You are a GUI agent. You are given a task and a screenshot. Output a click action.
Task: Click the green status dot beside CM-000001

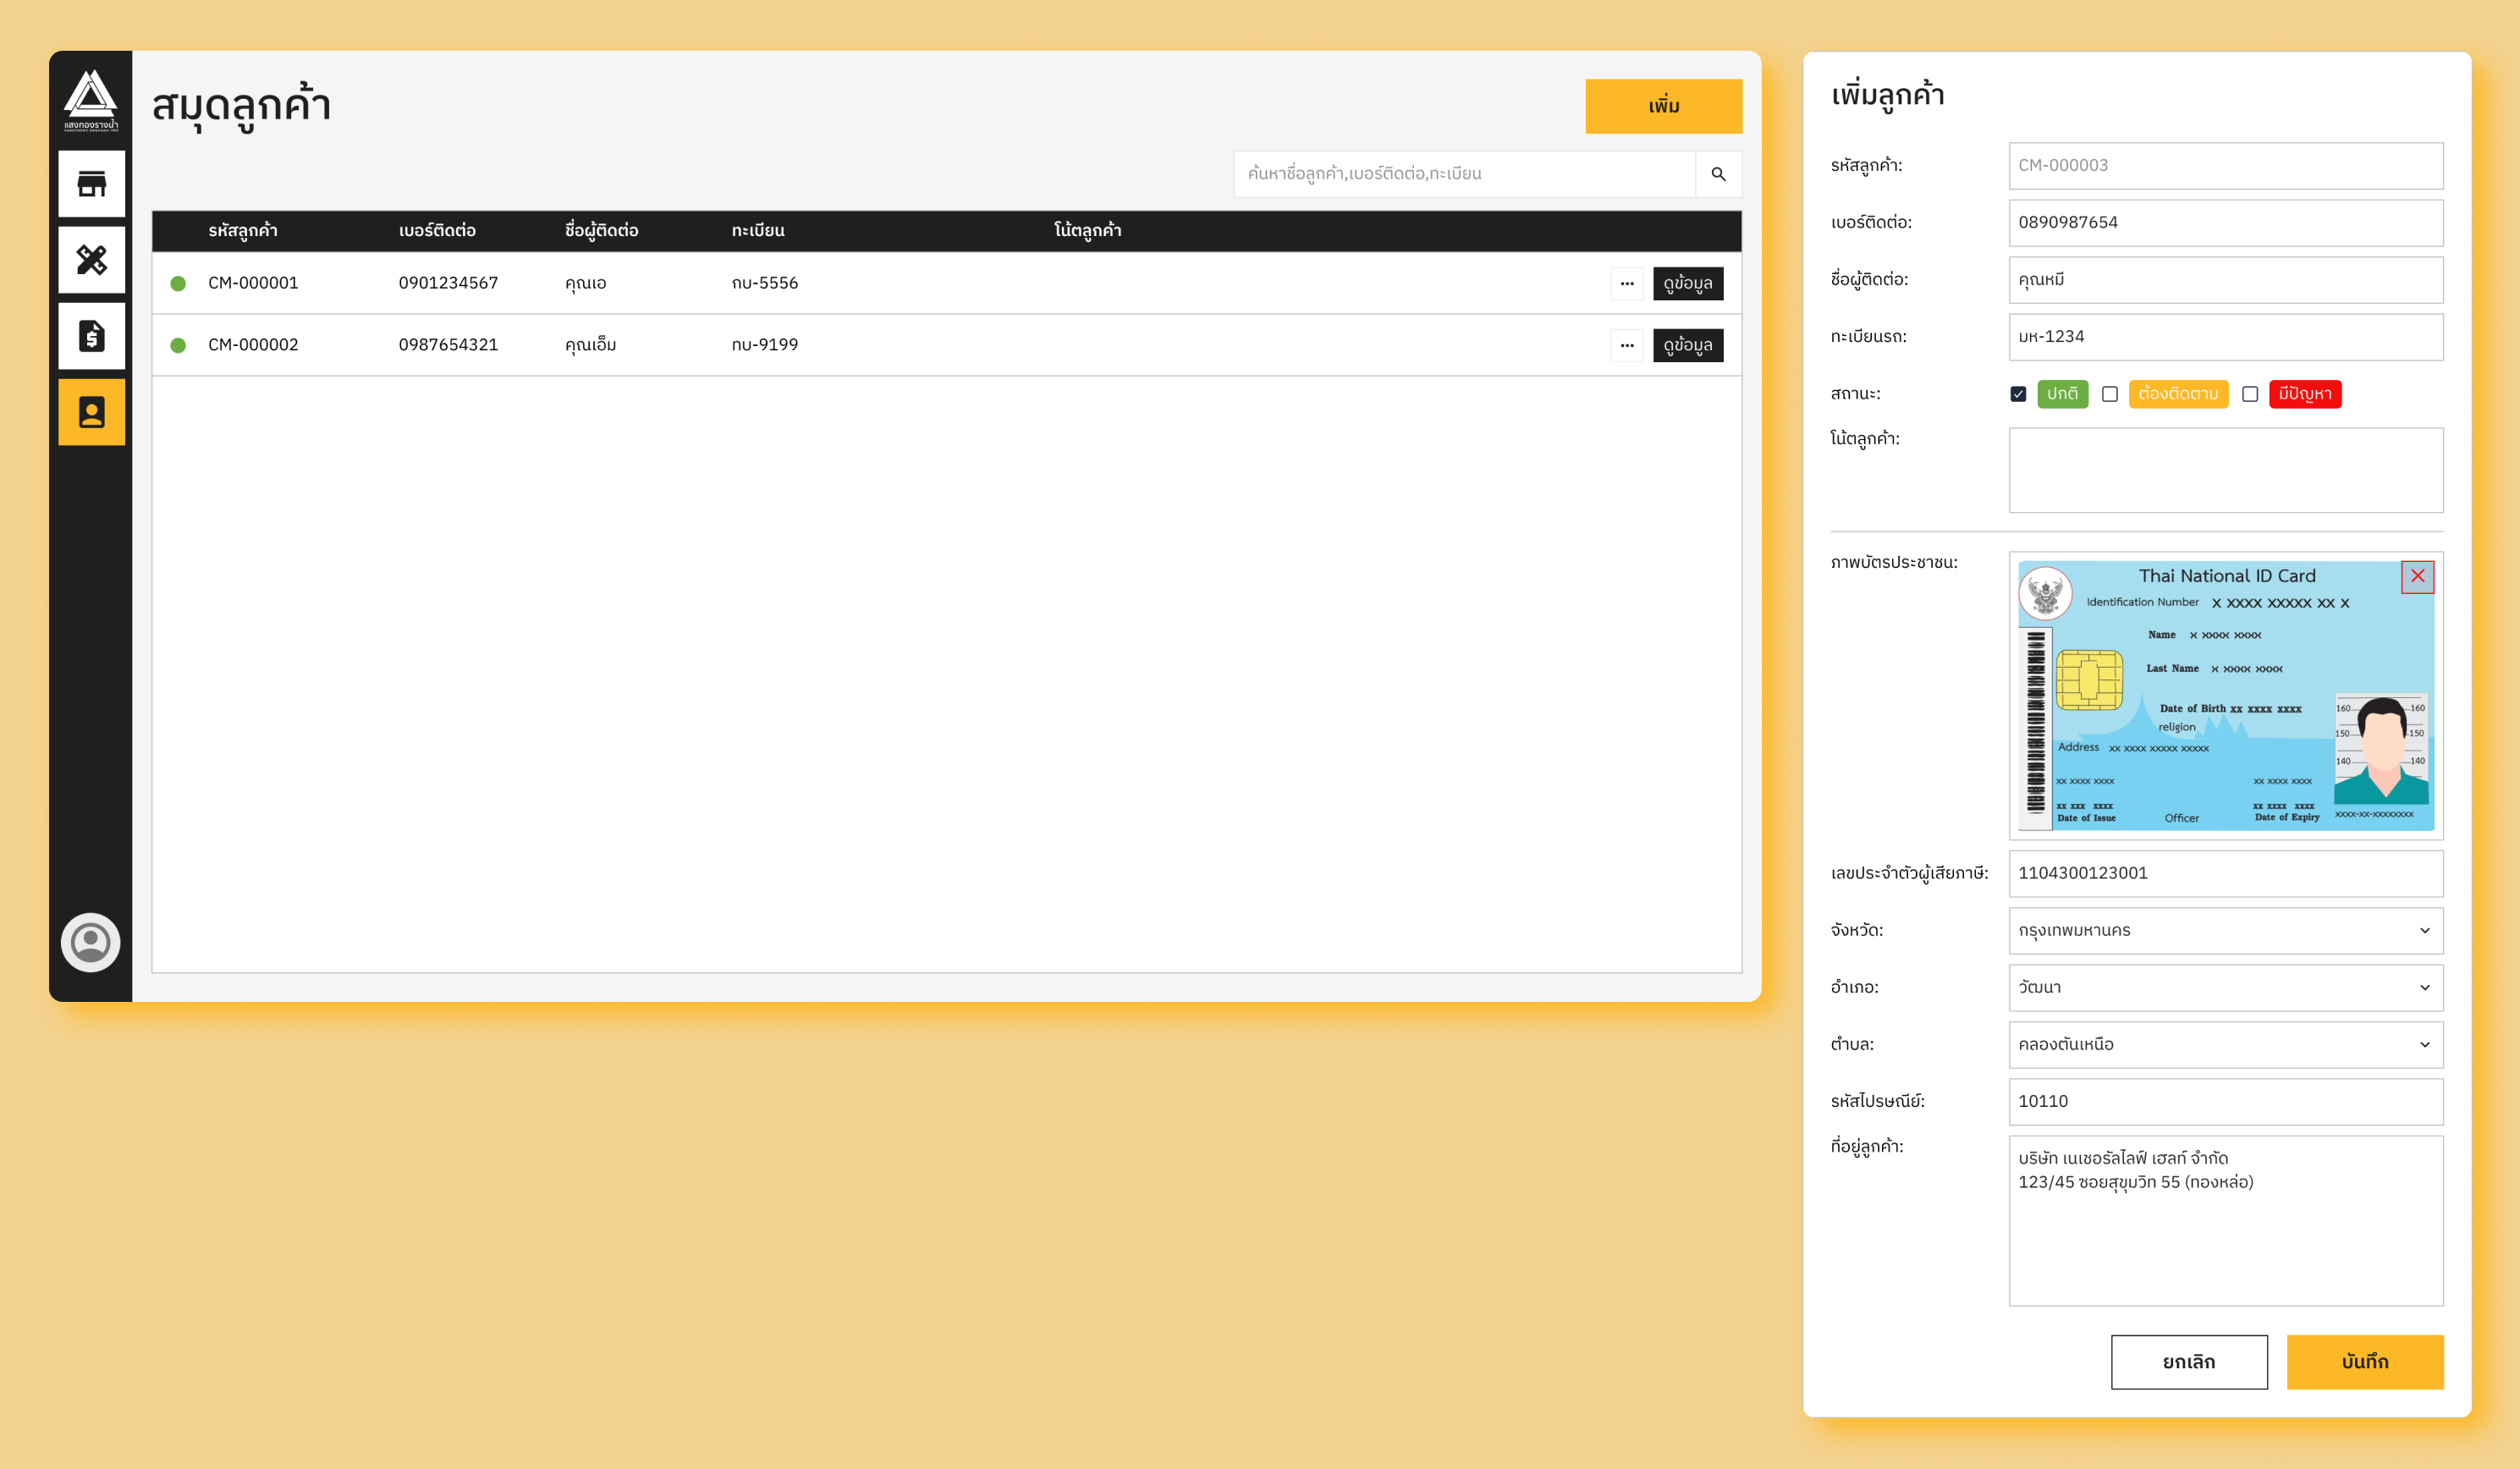click(x=178, y=283)
